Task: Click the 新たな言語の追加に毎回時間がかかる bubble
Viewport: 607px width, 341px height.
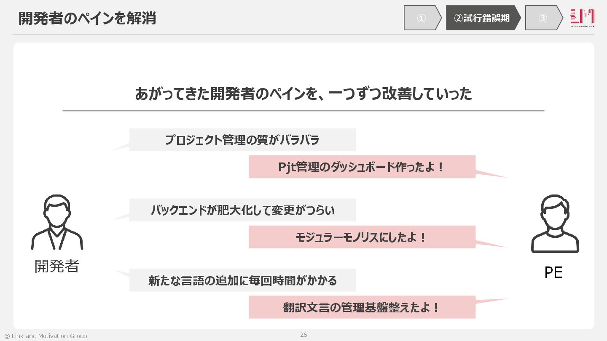Action: [x=242, y=280]
